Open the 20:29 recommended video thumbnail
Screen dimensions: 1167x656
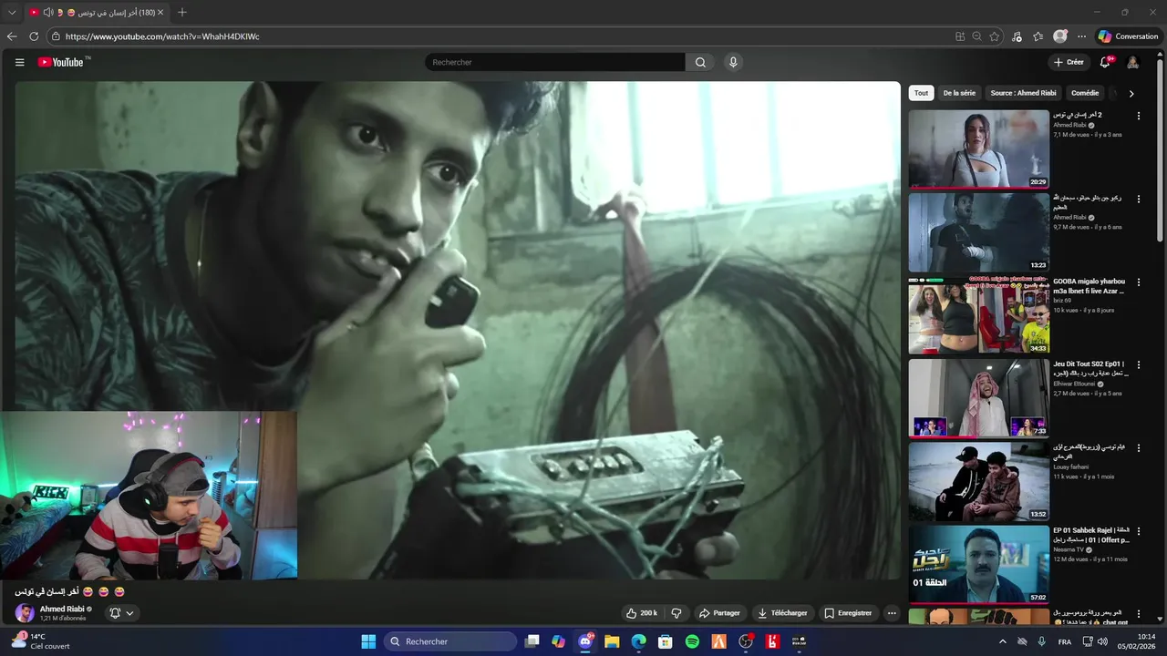point(978,149)
